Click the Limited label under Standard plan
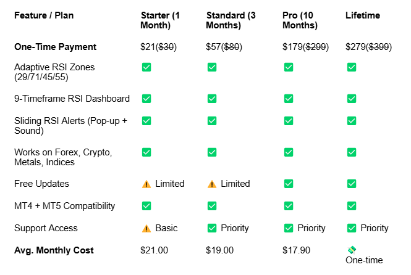Image resolution: width=411 pixels, height=275 pixels. tap(235, 184)
